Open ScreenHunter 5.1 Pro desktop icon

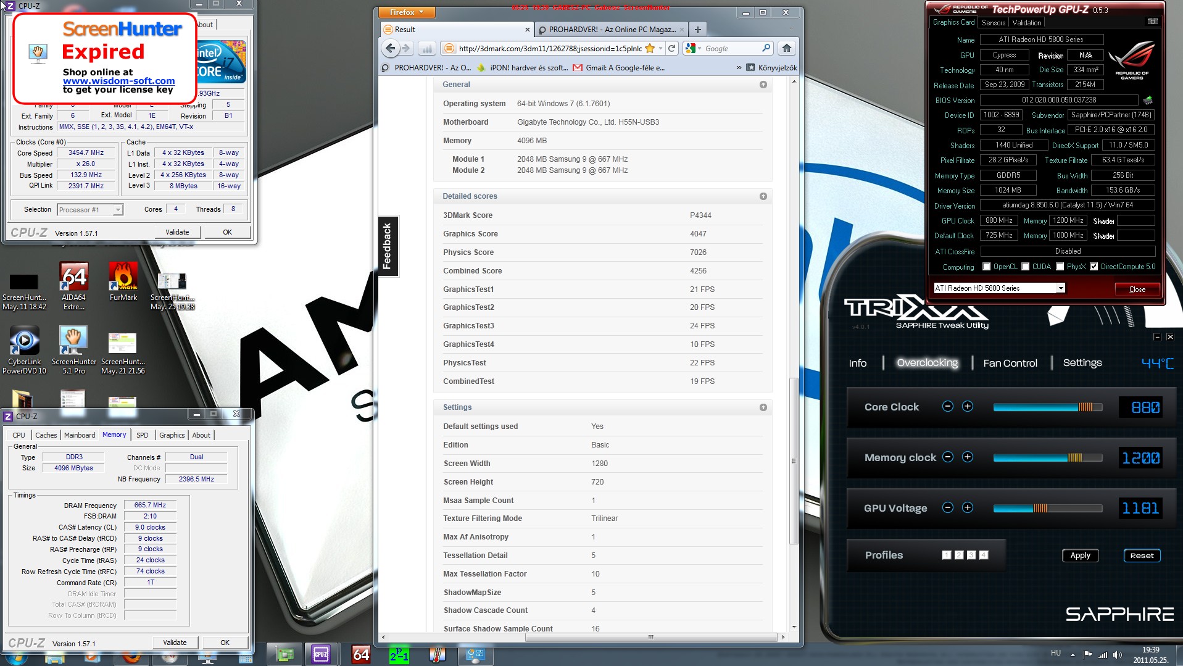click(74, 350)
